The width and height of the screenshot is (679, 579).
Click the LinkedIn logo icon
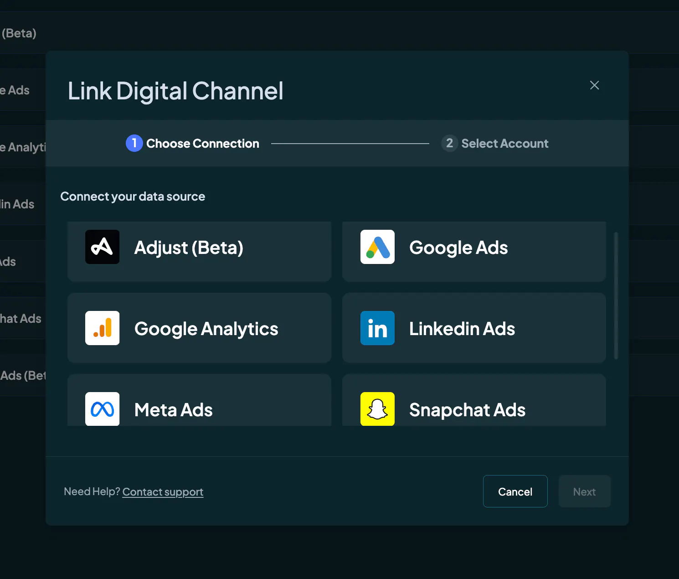[377, 328]
